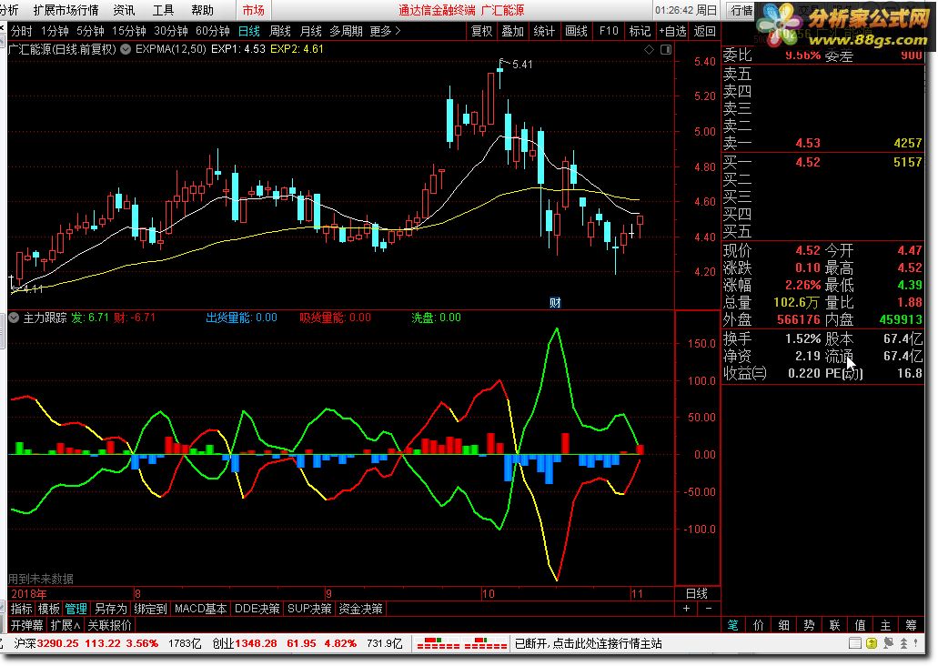938x666 pixels.
Task: Select the 主 tab in the side panel
Action: pos(885,625)
